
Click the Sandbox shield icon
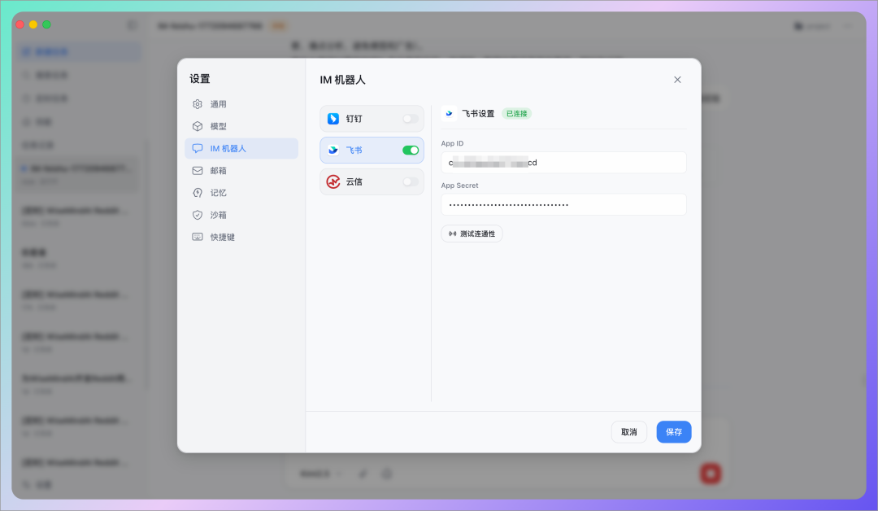tap(198, 215)
